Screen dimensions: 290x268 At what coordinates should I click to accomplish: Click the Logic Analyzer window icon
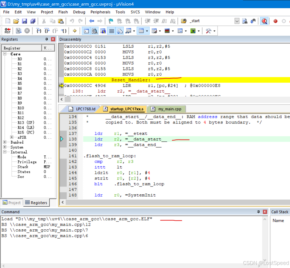coord(167,31)
